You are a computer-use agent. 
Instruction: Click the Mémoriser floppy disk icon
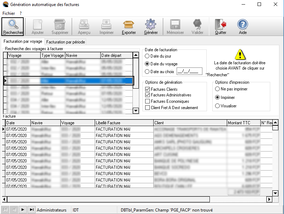(175, 24)
